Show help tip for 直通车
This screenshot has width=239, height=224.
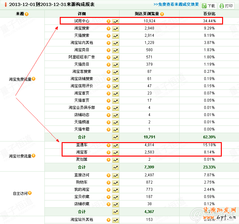(x=108, y=145)
